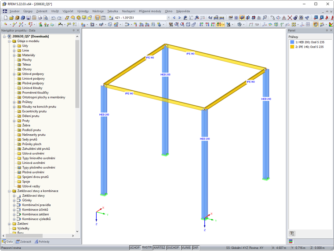Viewport: 334px width, 251px height.
Task: Click yellow IPE 140 color swatch
Action: click(292, 47)
